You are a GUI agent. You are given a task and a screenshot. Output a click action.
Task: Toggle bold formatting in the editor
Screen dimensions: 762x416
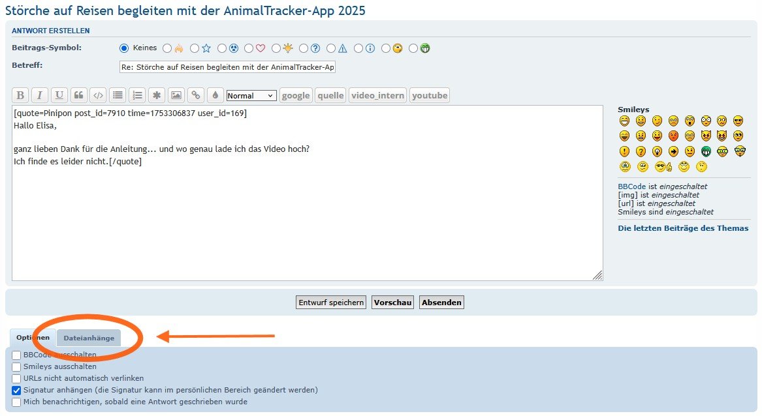[20, 95]
